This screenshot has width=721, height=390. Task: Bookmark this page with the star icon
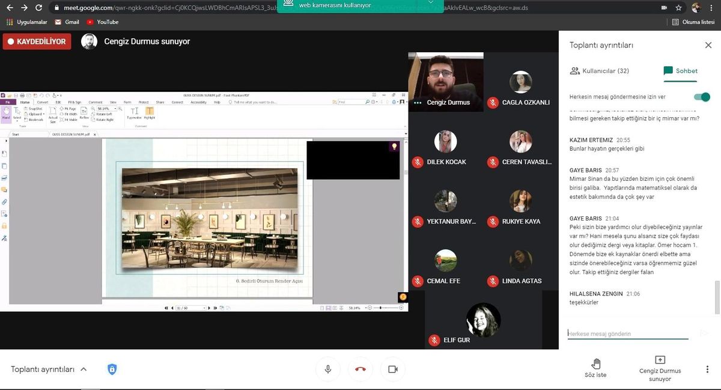pyautogui.click(x=679, y=8)
